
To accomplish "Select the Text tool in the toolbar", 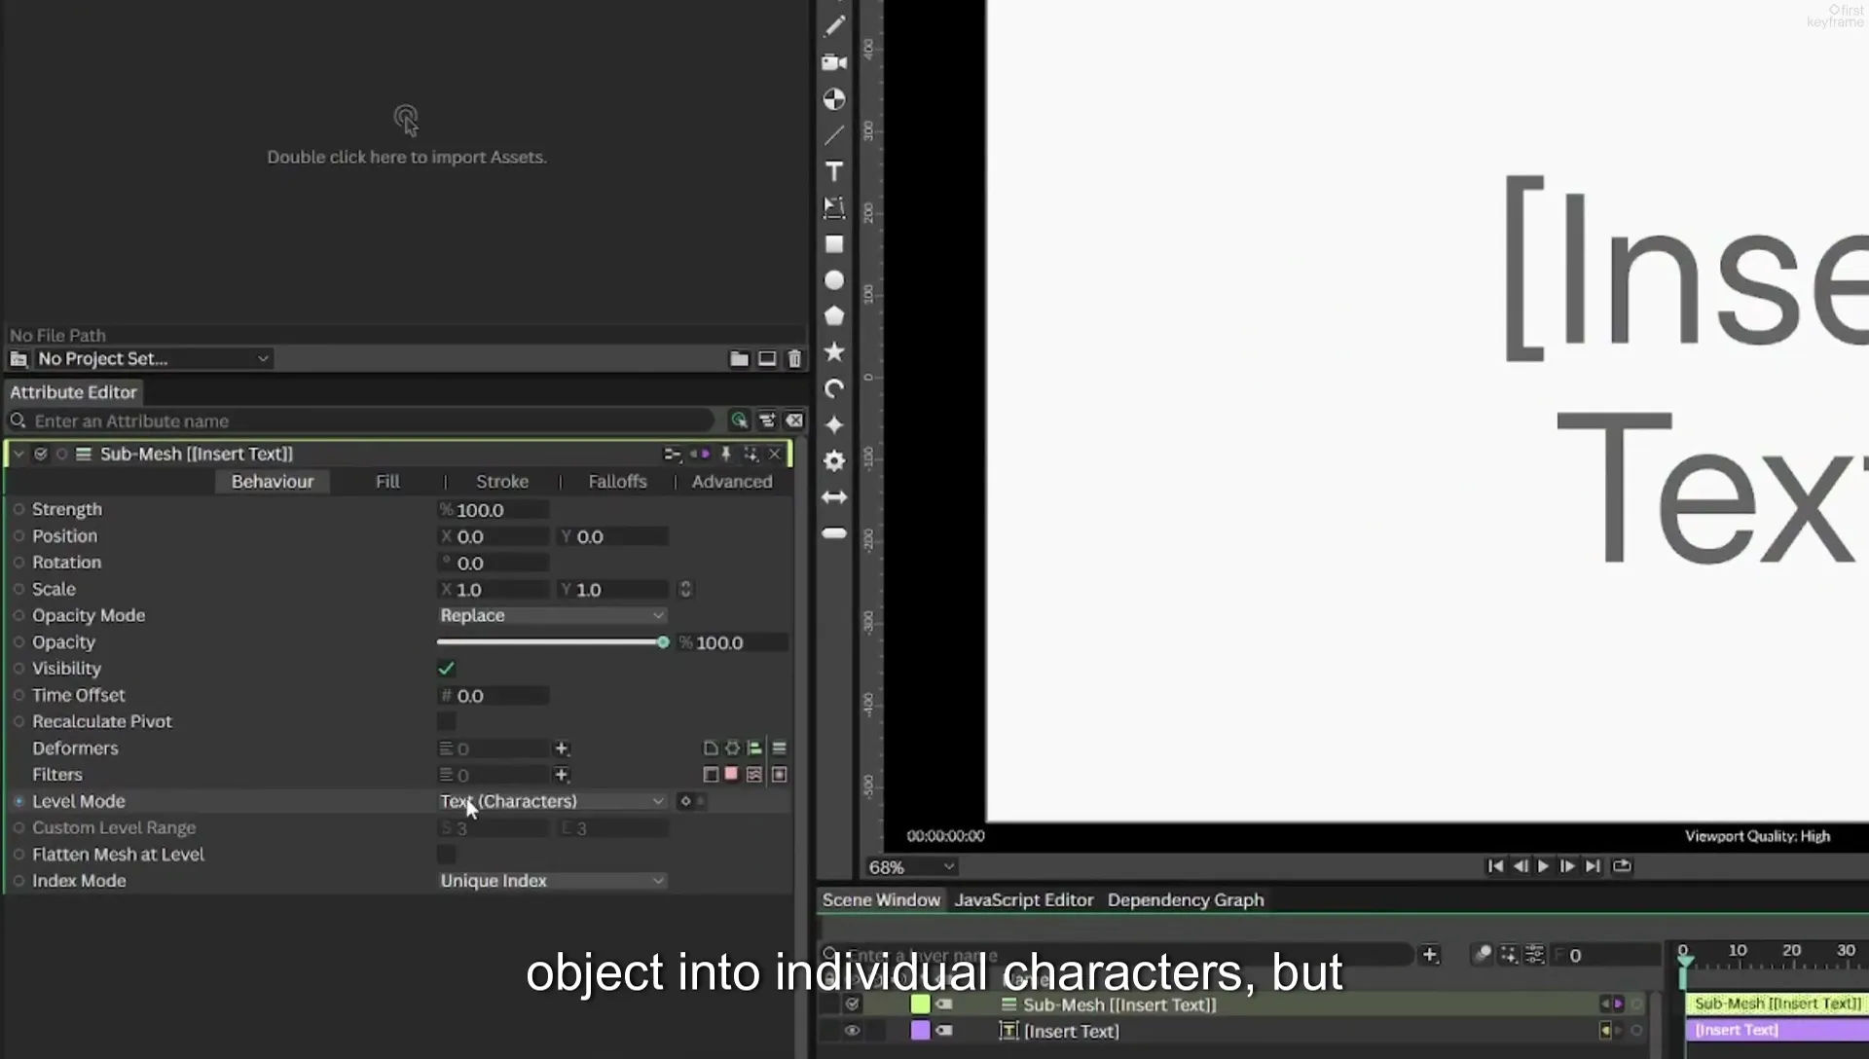I will pyautogui.click(x=834, y=171).
